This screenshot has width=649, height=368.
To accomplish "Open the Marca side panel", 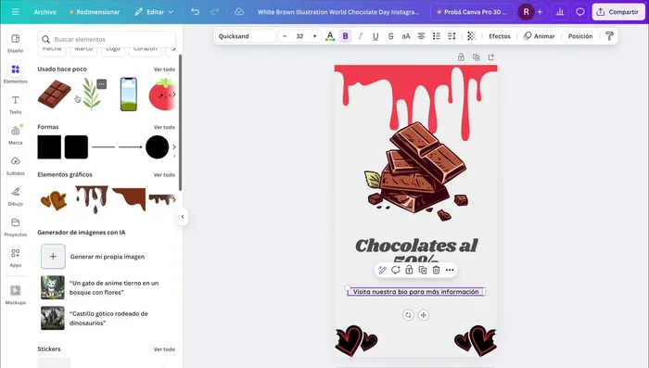I will pos(16,135).
